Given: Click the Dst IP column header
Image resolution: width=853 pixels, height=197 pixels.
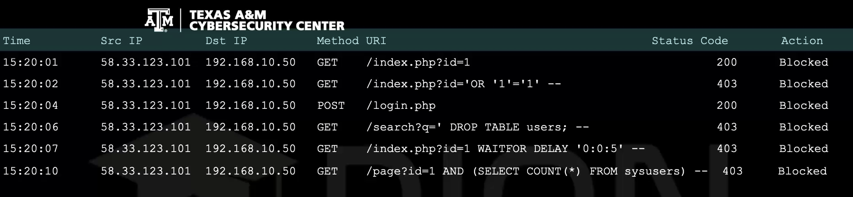Looking at the screenshot, I should tap(226, 40).
